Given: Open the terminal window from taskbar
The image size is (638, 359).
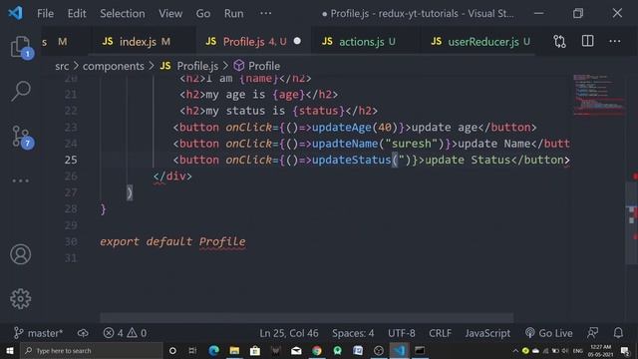Looking at the screenshot, I should [420, 350].
